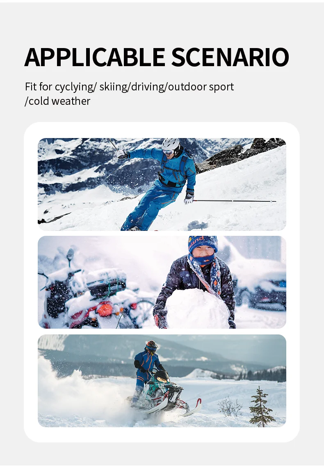Open the snowmobile rider photo
This screenshot has height=470, width=324.
click(162, 381)
